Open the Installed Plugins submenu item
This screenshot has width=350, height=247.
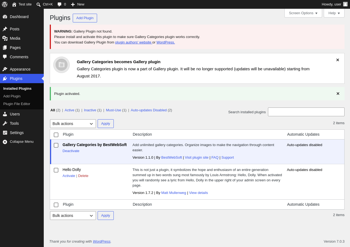17,89
